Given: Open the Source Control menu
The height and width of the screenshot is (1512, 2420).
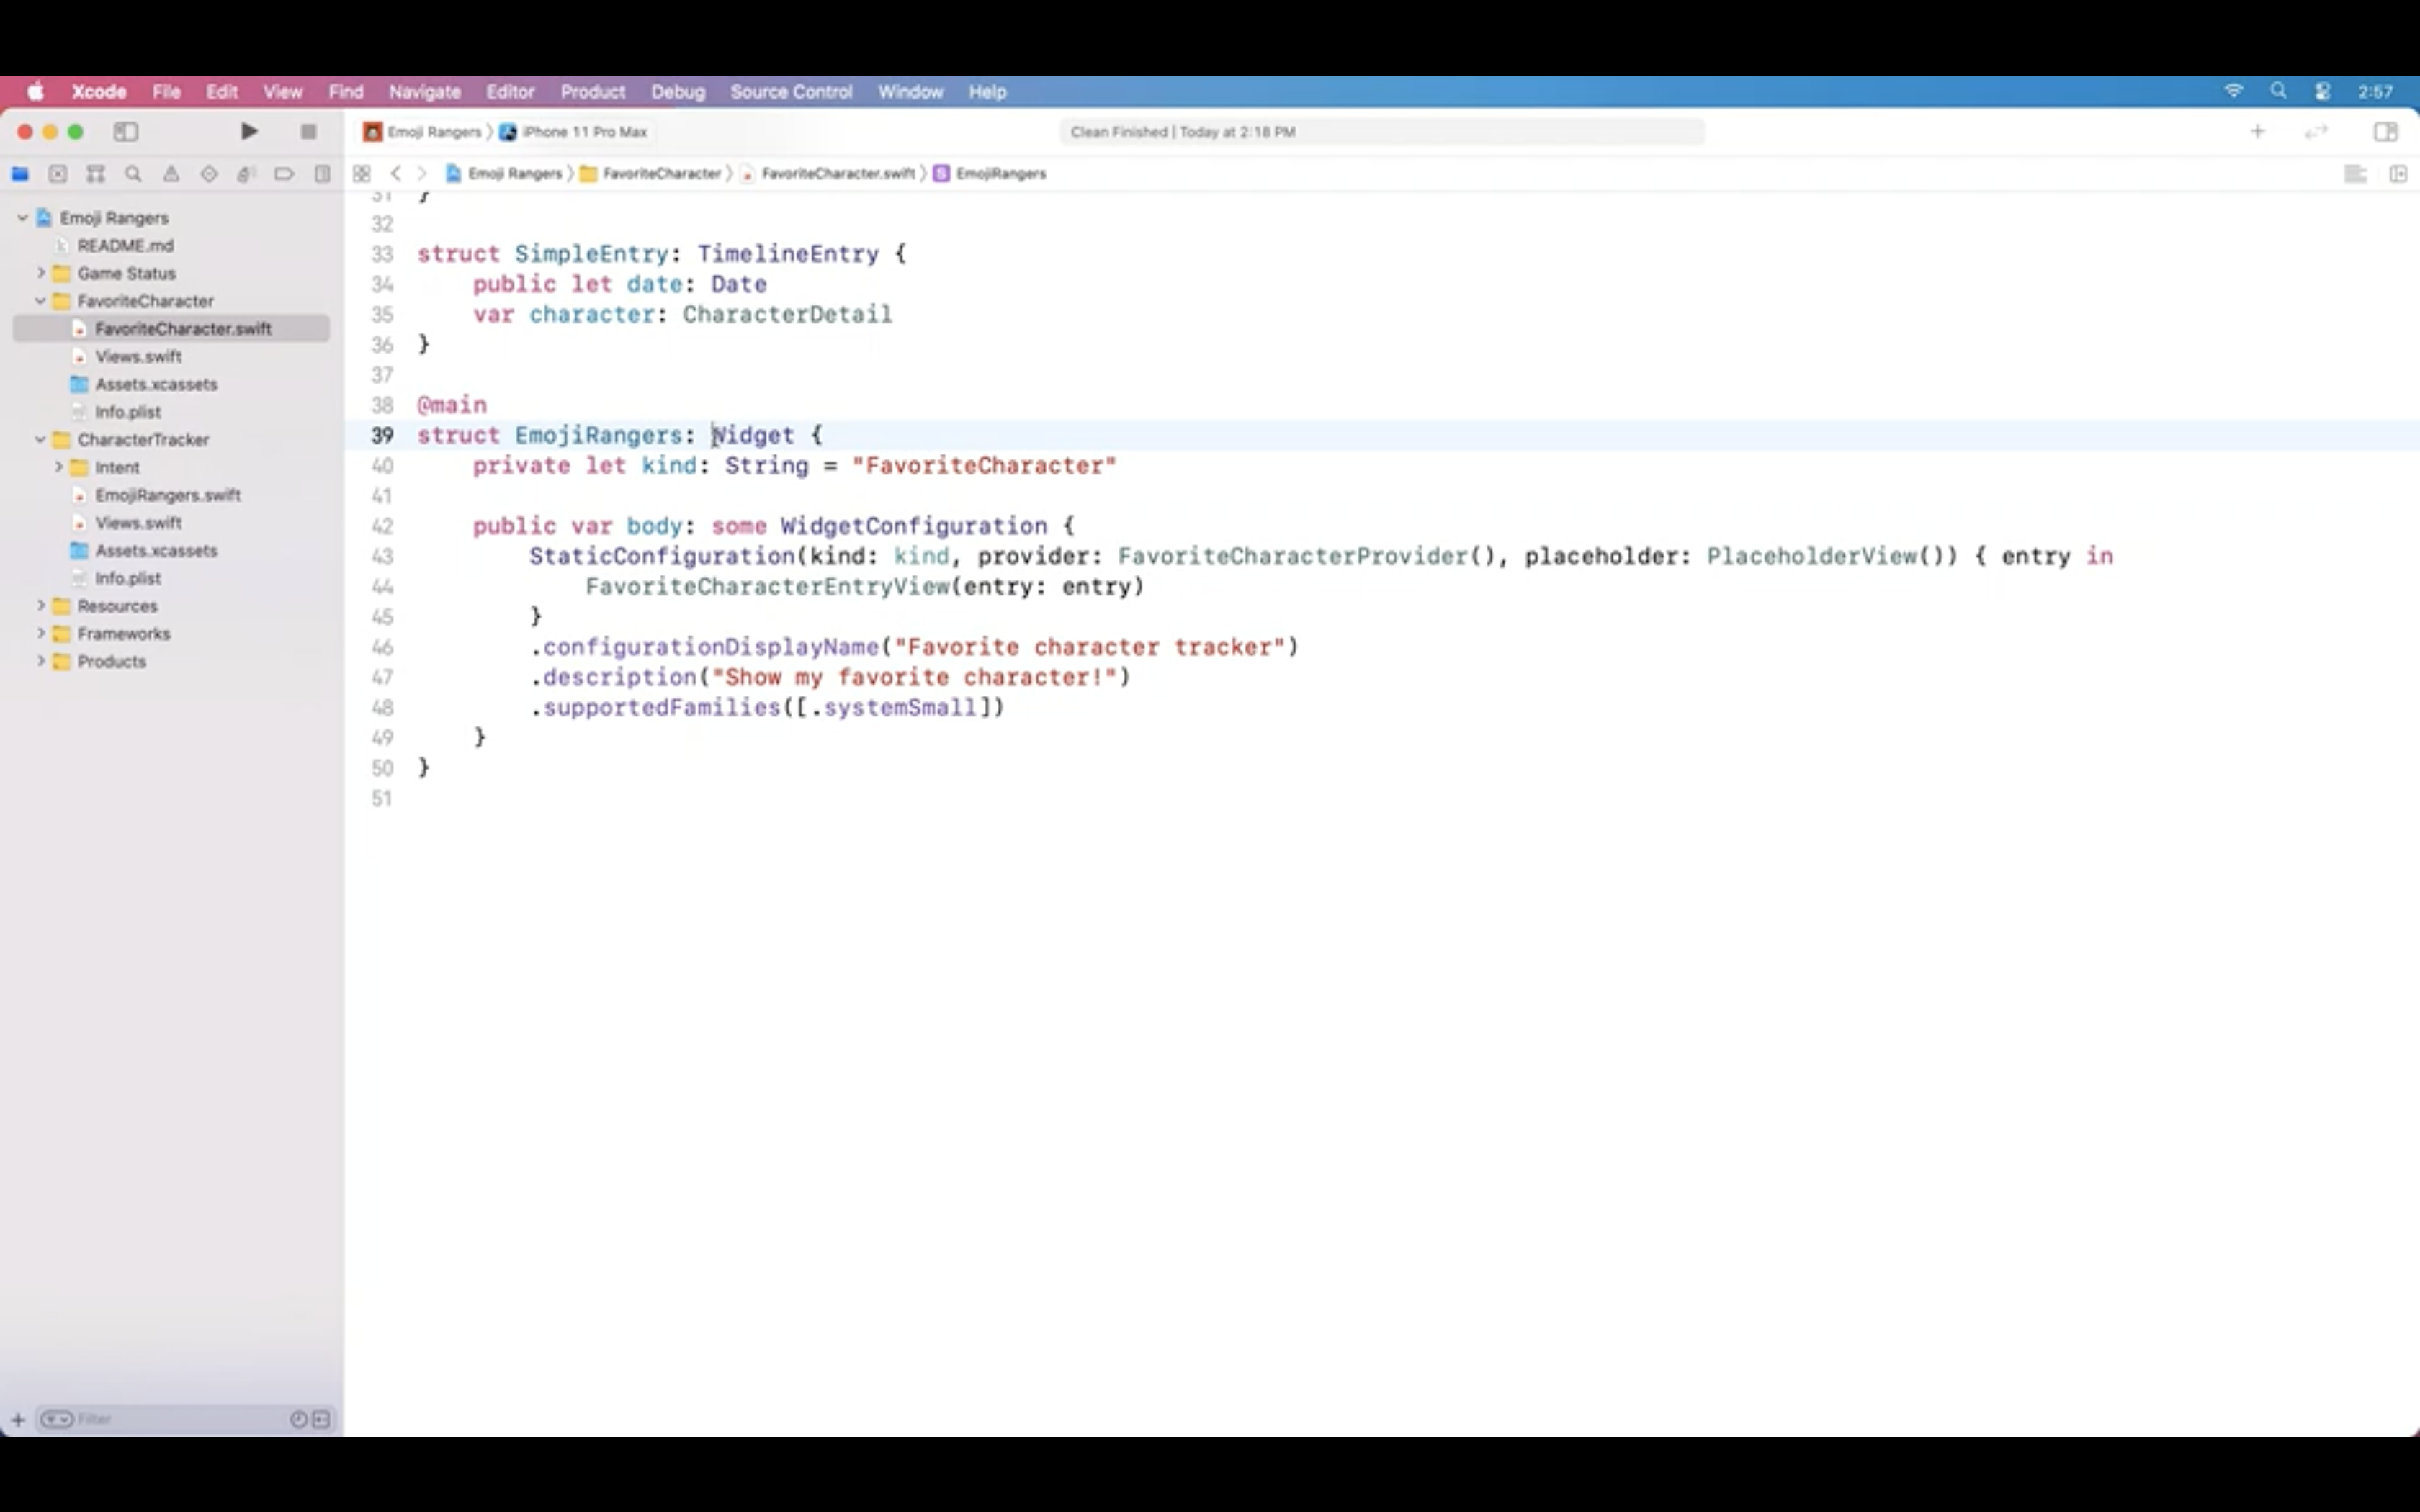Looking at the screenshot, I should click(790, 91).
